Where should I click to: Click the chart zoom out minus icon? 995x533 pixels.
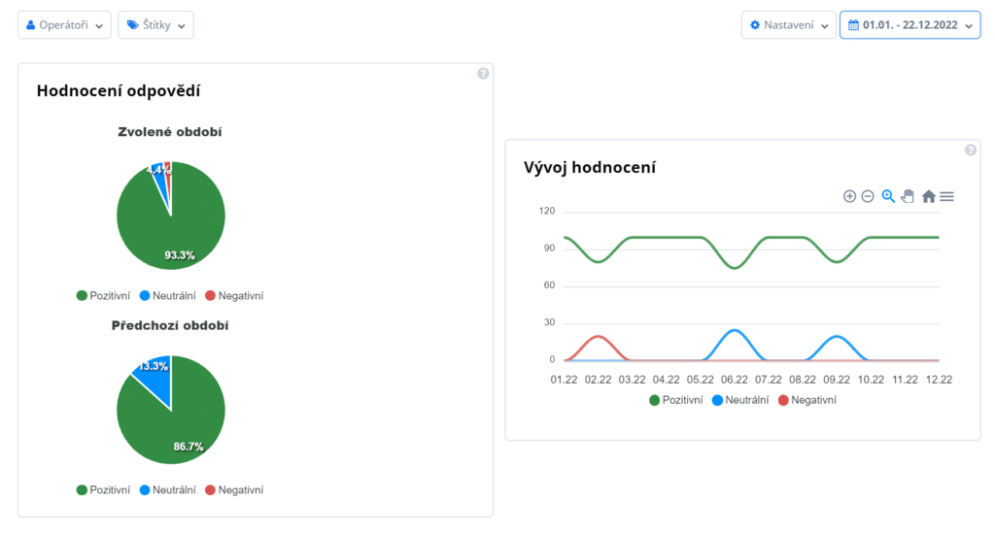point(868,196)
